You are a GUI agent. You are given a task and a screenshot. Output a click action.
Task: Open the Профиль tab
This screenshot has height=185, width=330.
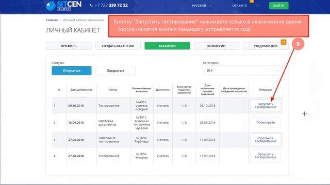pos(69,46)
